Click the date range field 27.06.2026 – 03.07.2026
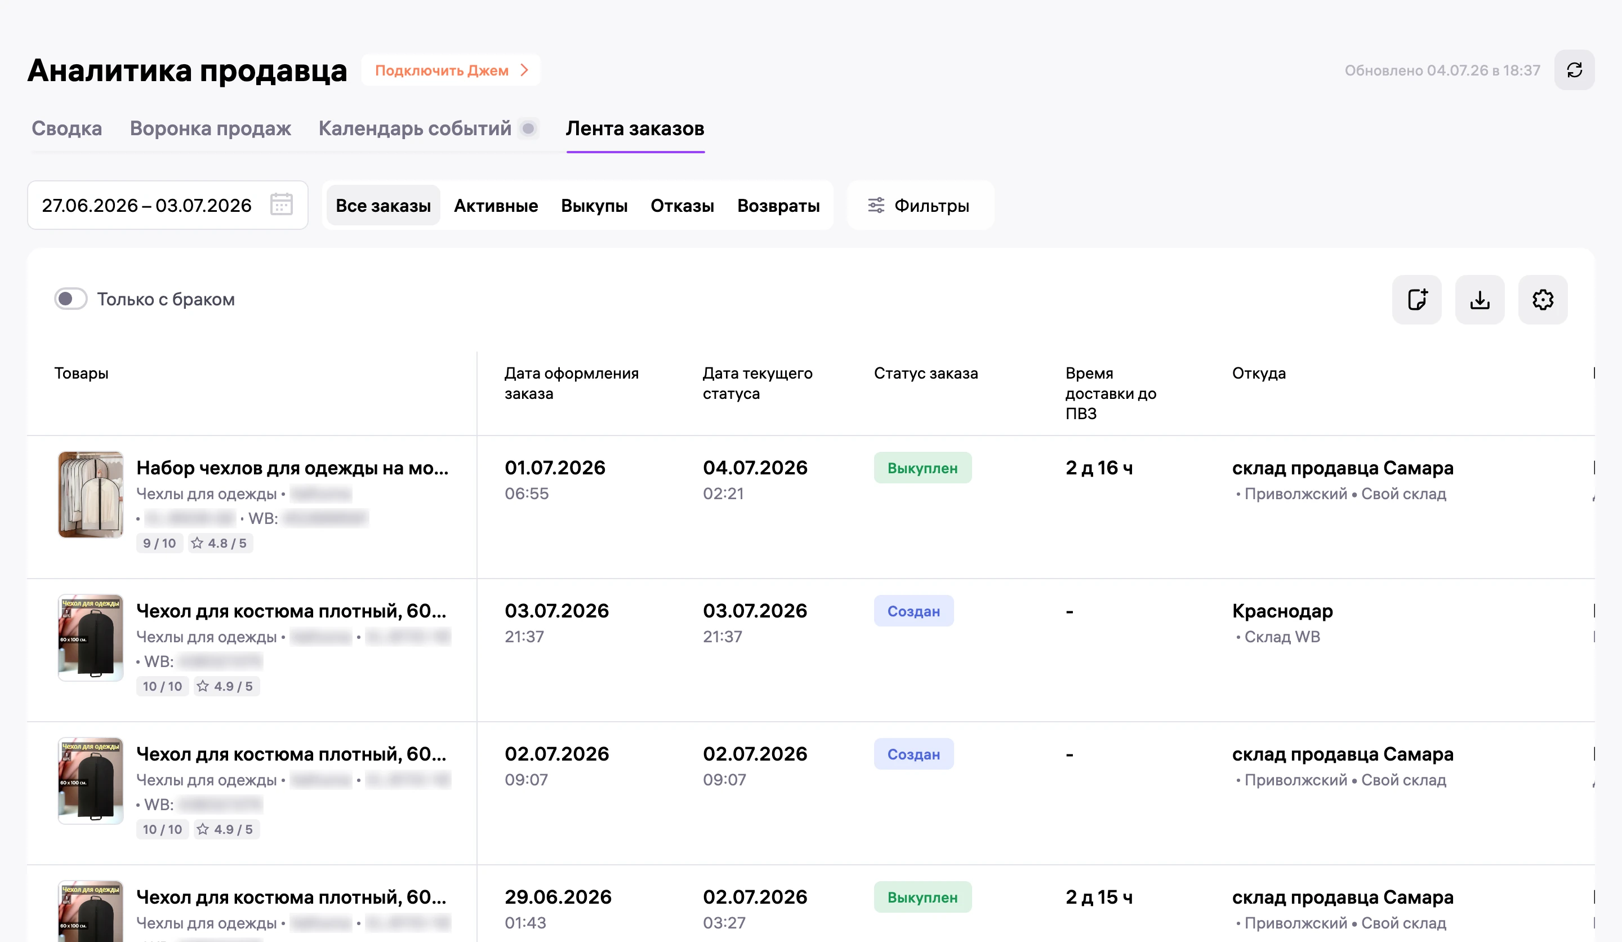 pos(167,205)
